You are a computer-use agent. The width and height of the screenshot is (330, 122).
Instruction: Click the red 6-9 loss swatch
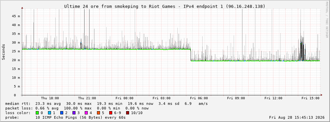tap(111, 113)
